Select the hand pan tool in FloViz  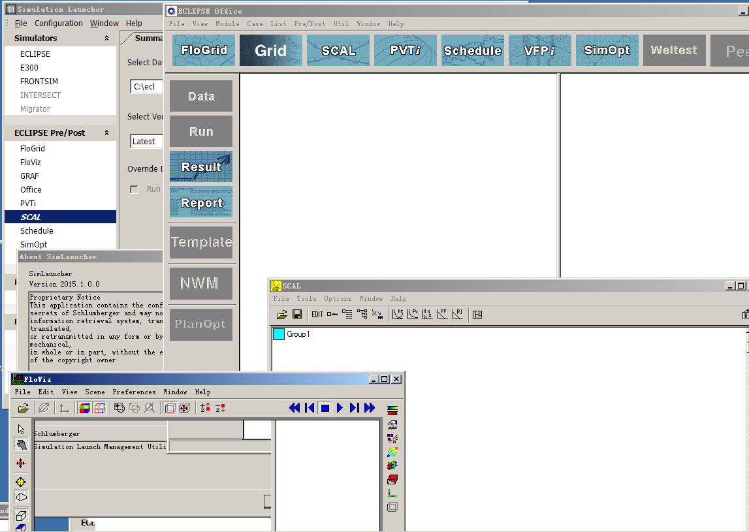[x=21, y=445]
